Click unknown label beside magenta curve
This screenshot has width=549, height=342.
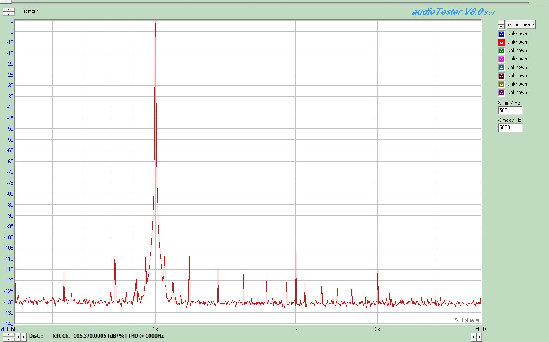(517, 59)
